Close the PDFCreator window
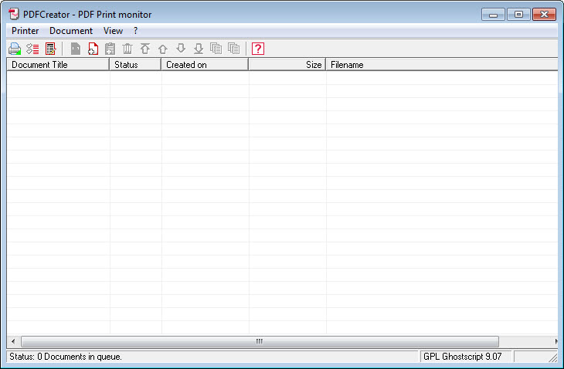Viewport: 564px width, 369px height. [544, 15]
